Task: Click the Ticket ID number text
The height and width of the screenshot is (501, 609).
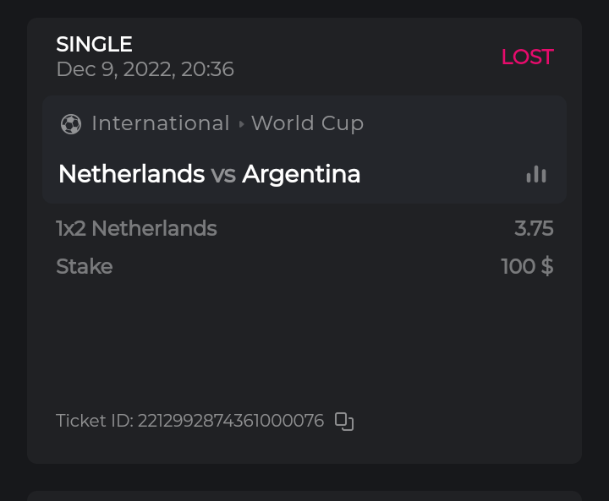Action: pyautogui.click(x=230, y=421)
